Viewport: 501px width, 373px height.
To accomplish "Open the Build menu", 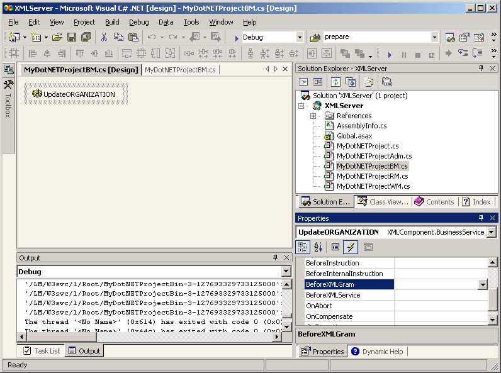I will (112, 22).
